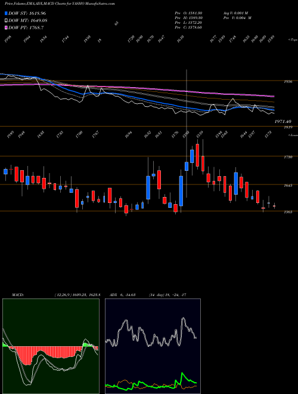Click the 'Pre O: 1581.30' value
Screen dimensions: 298x394
(x=188, y=13)
